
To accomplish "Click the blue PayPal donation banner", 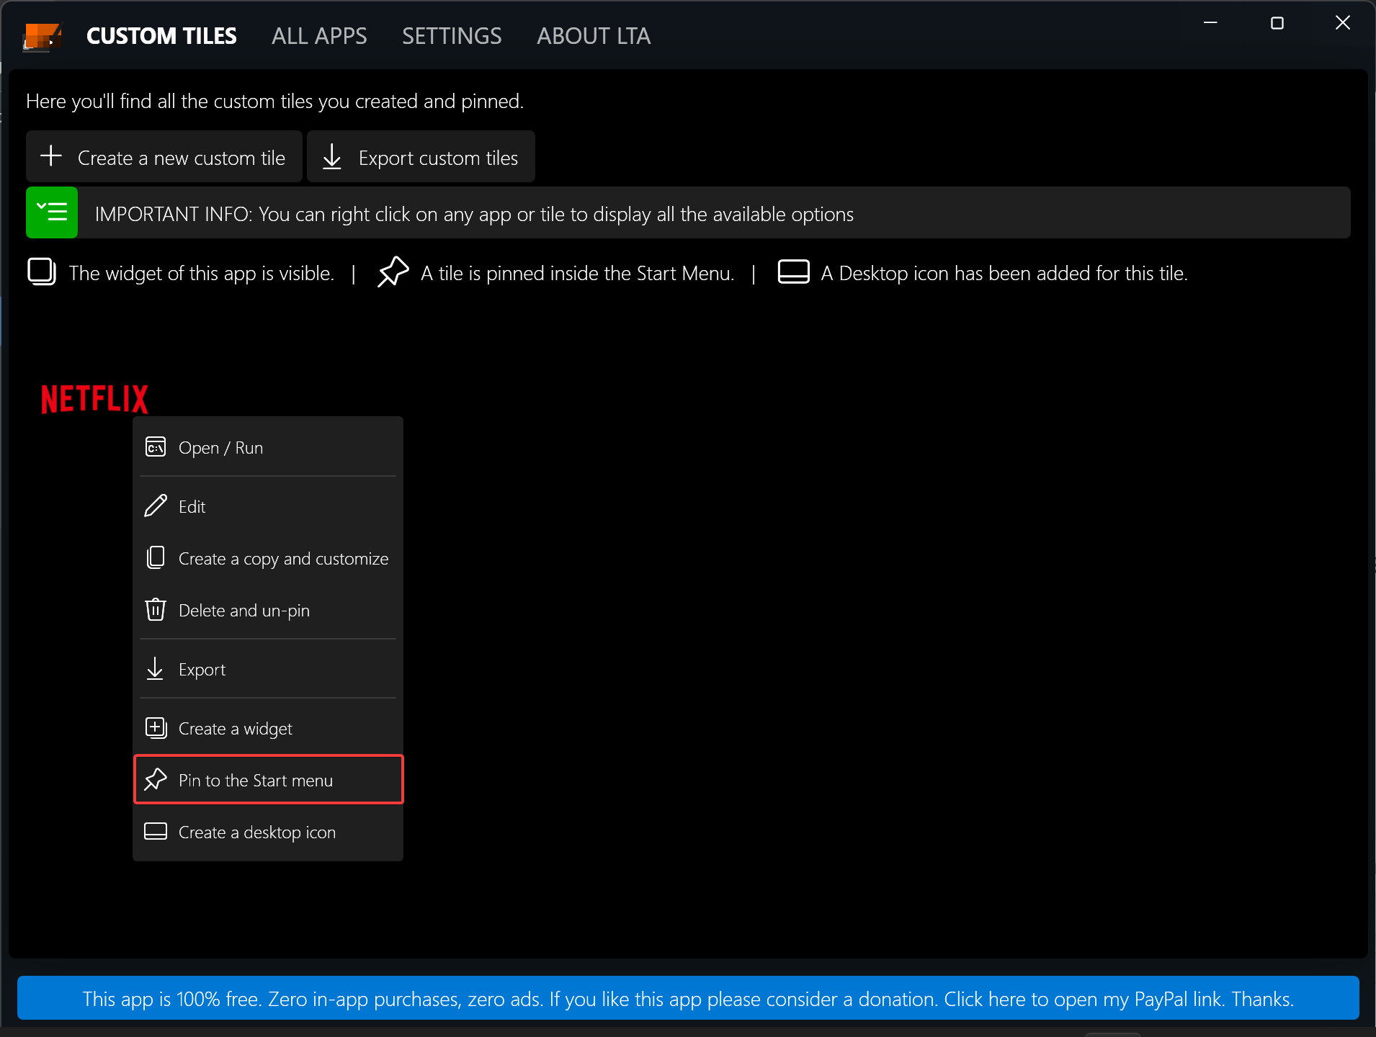I will coord(688,998).
